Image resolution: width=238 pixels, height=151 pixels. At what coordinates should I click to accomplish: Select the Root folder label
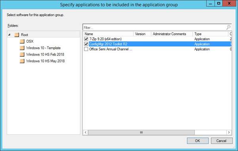(x=25, y=35)
